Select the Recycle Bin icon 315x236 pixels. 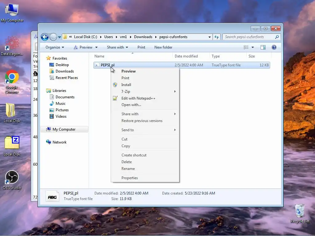coord(300,214)
